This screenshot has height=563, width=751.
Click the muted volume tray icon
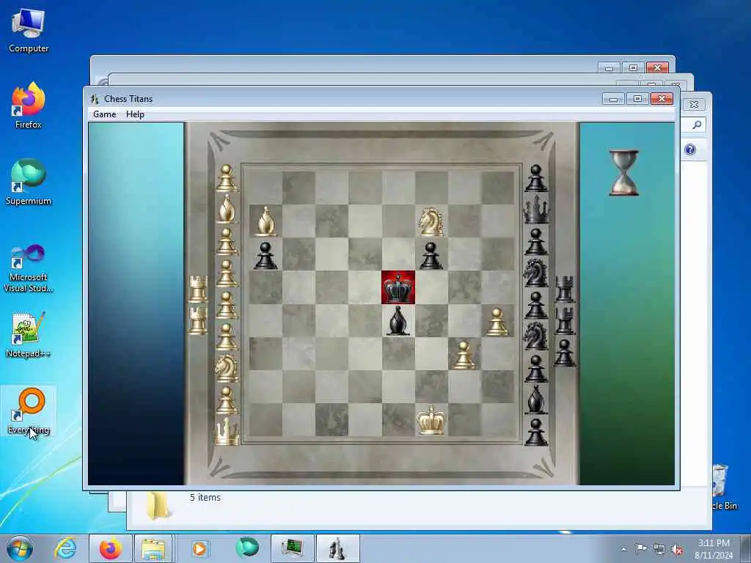(677, 550)
